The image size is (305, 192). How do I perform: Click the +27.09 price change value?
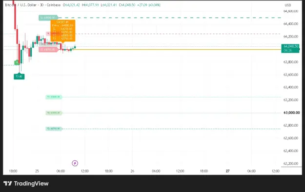point(142,5)
